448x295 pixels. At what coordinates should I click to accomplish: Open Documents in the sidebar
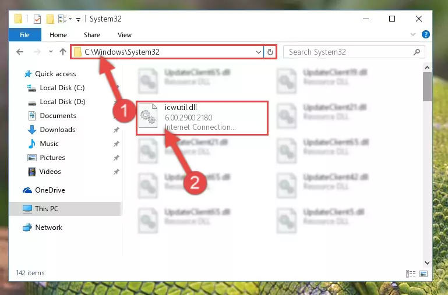pyautogui.click(x=58, y=116)
